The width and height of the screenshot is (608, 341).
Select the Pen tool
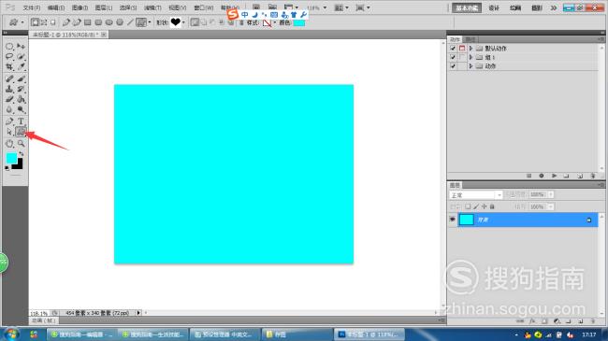[9, 121]
